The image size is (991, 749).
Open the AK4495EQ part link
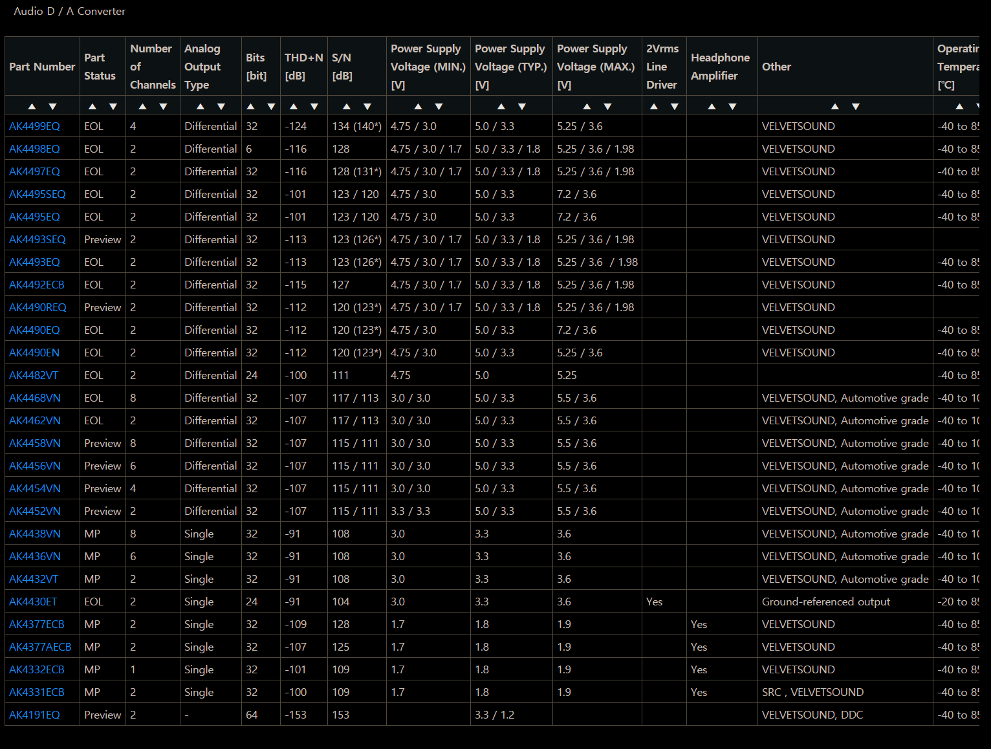(x=34, y=217)
